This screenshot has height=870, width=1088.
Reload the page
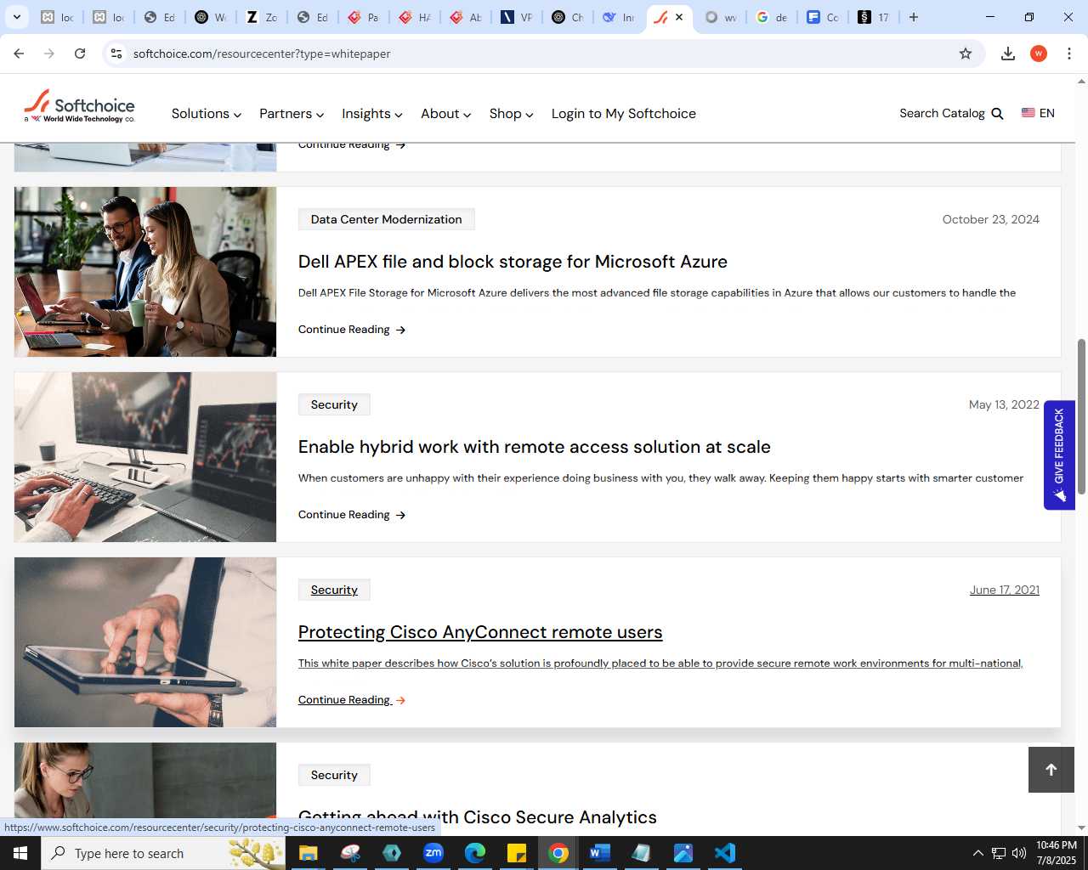tap(80, 54)
